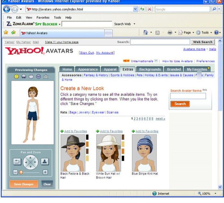This screenshot has width=224, height=203.
Task: Click the orange zoom slider handle
Action: 21,172
